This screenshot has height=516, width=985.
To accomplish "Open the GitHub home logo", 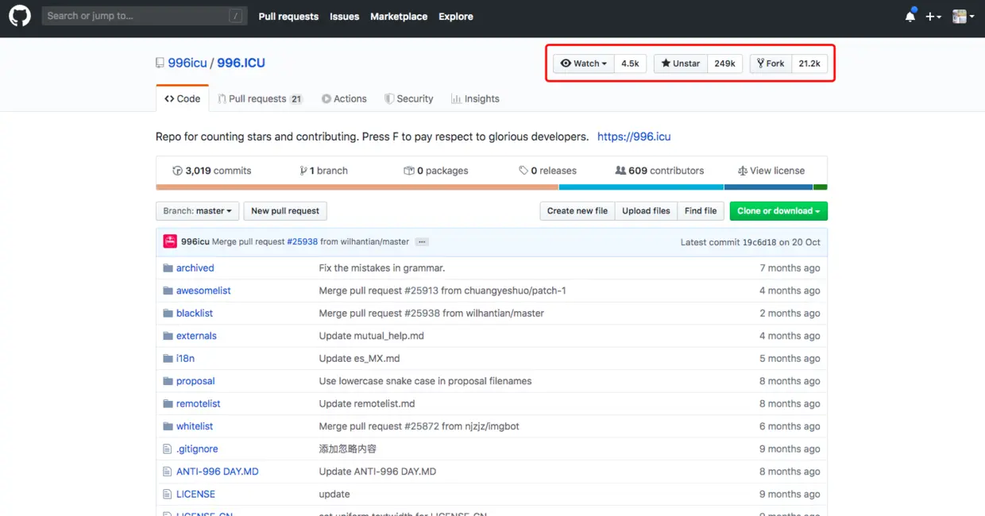I will tap(19, 16).
